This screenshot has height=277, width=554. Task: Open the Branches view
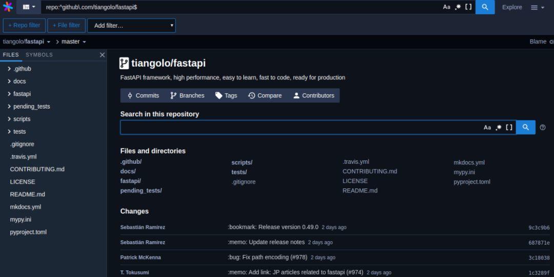click(187, 96)
